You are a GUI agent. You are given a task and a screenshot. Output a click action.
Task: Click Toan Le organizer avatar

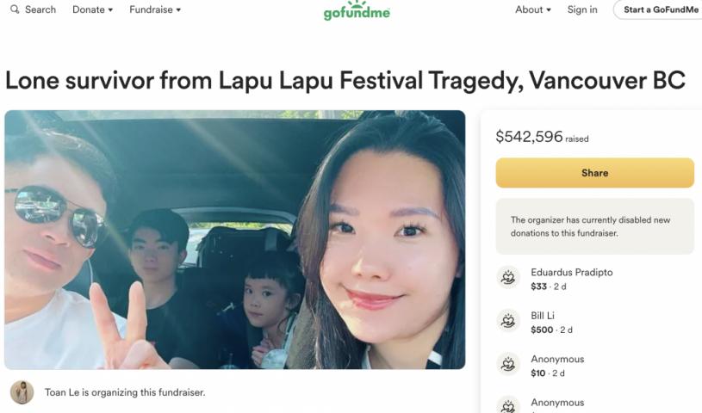tap(22, 392)
